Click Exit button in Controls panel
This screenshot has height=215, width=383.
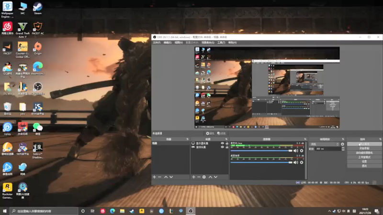click(x=364, y=166)
